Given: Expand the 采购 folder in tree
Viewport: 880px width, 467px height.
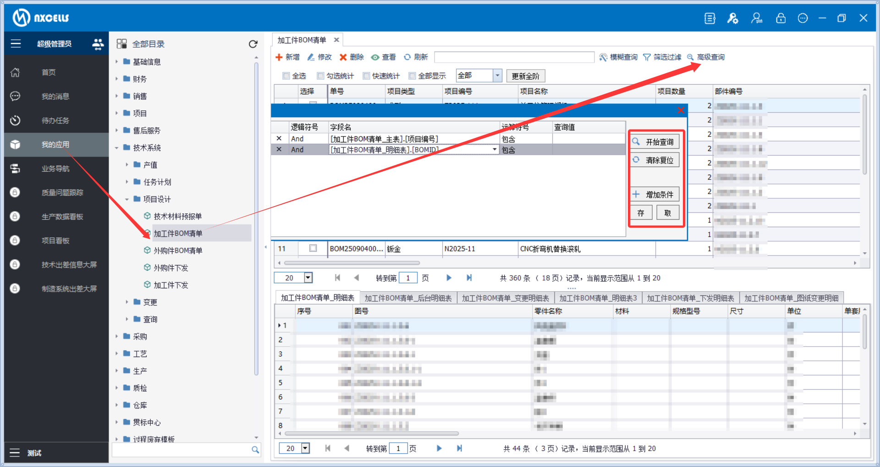Looking at the screenshot, I should [x=117, y=337].
